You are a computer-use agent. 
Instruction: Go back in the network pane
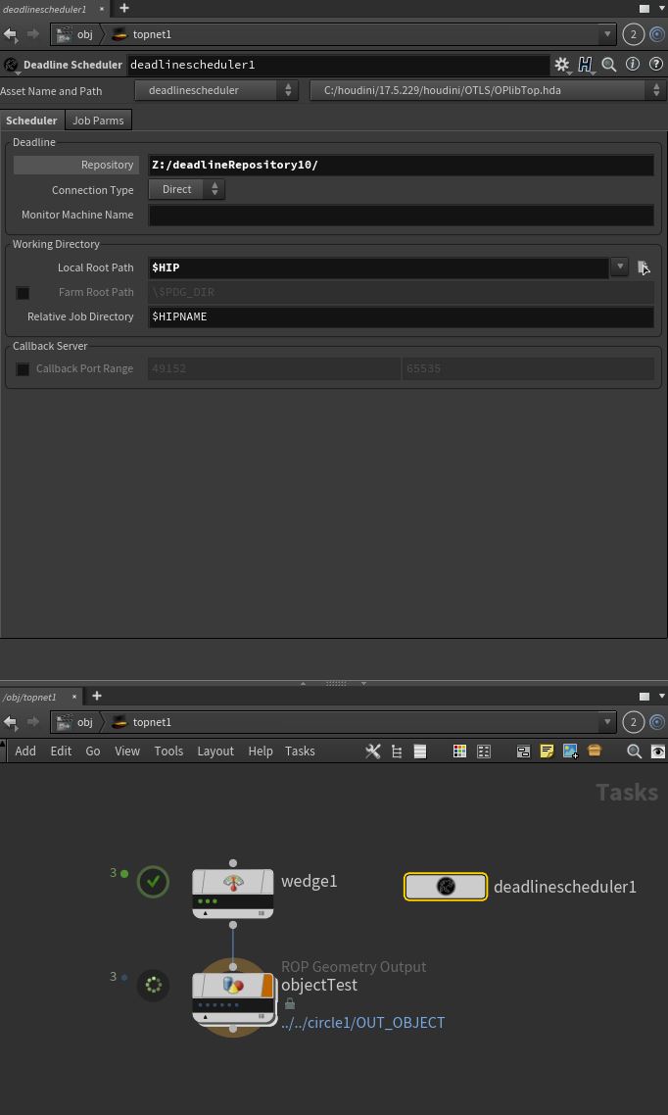tap(10, 722)
